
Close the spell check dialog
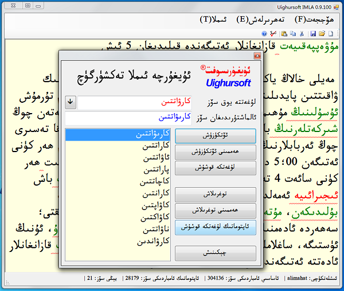[x=257, y=56]
